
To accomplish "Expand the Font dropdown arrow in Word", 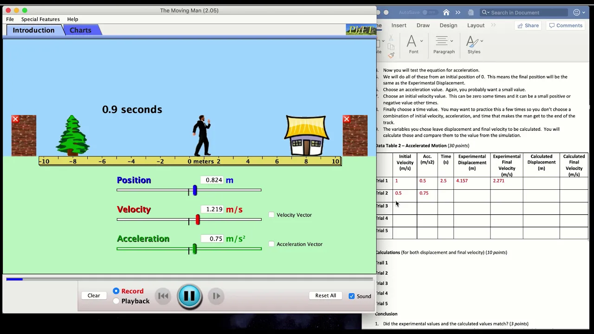I will coord(421,41).
